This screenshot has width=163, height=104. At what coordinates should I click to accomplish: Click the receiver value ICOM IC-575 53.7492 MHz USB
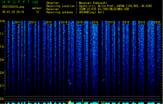pos(104,9)
